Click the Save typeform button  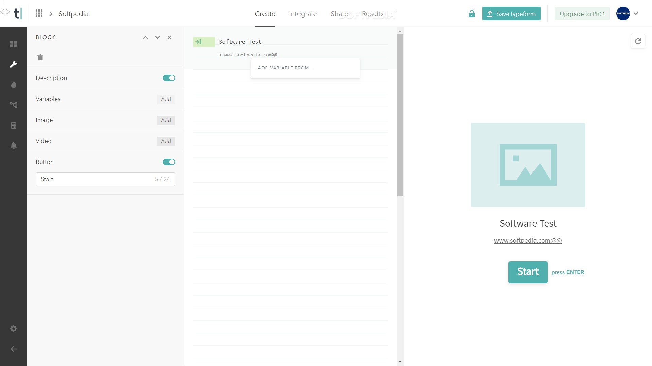click(x=511, y=14)
